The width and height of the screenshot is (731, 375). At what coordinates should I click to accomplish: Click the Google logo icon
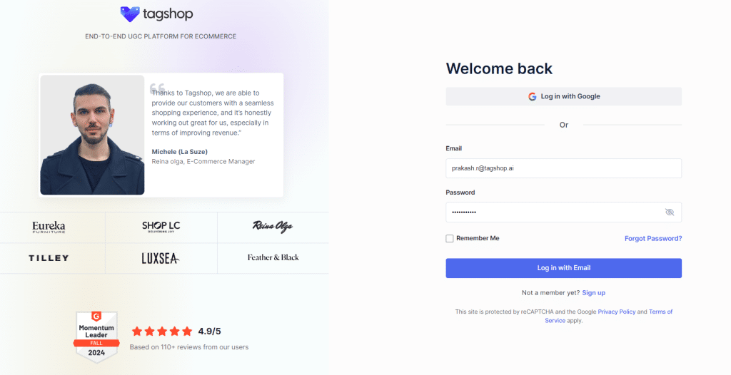[x=533, y=96]
